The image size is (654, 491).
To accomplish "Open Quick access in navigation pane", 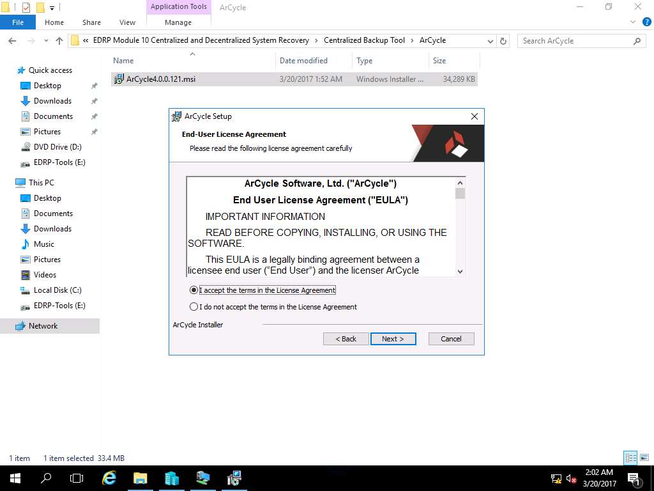I will 50,70.
